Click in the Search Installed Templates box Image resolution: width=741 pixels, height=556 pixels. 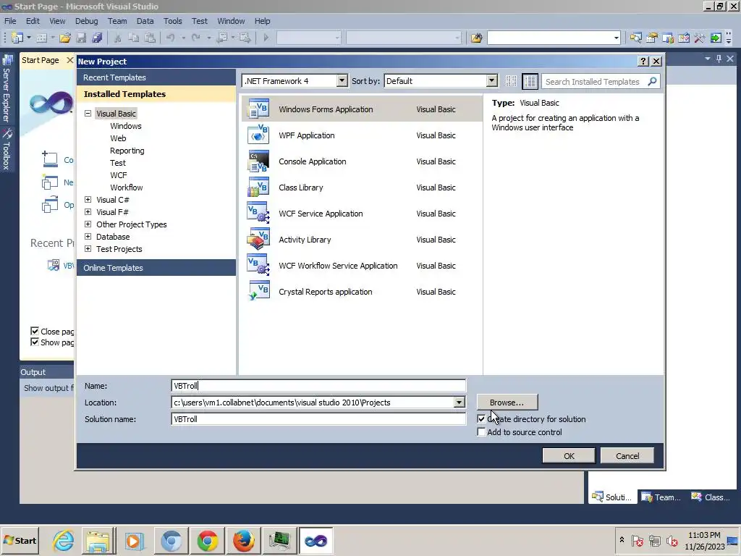pos(594,81)
